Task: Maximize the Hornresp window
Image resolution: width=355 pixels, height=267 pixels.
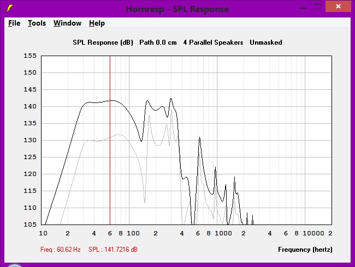Action: (x=318, y=7)
